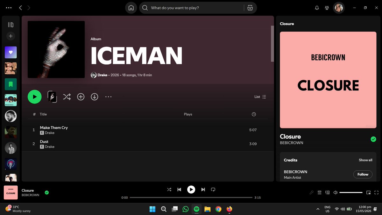Open File Explorer from taskbar
This screenshot has width=382, height=215.
(x=208, y=209)
